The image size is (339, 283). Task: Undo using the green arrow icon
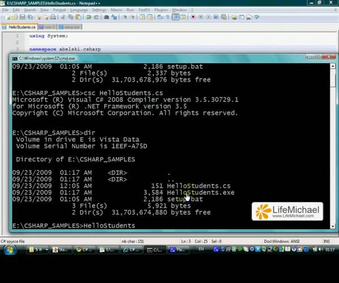[89, 17]
